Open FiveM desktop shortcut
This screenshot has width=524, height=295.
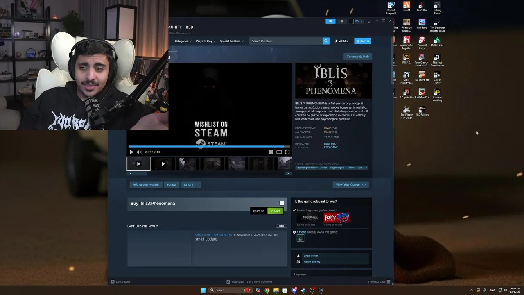click(407, 7)
